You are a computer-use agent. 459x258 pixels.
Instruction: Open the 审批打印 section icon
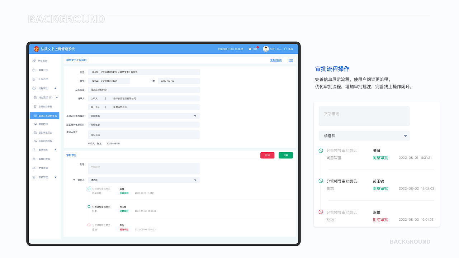[34, 124]
